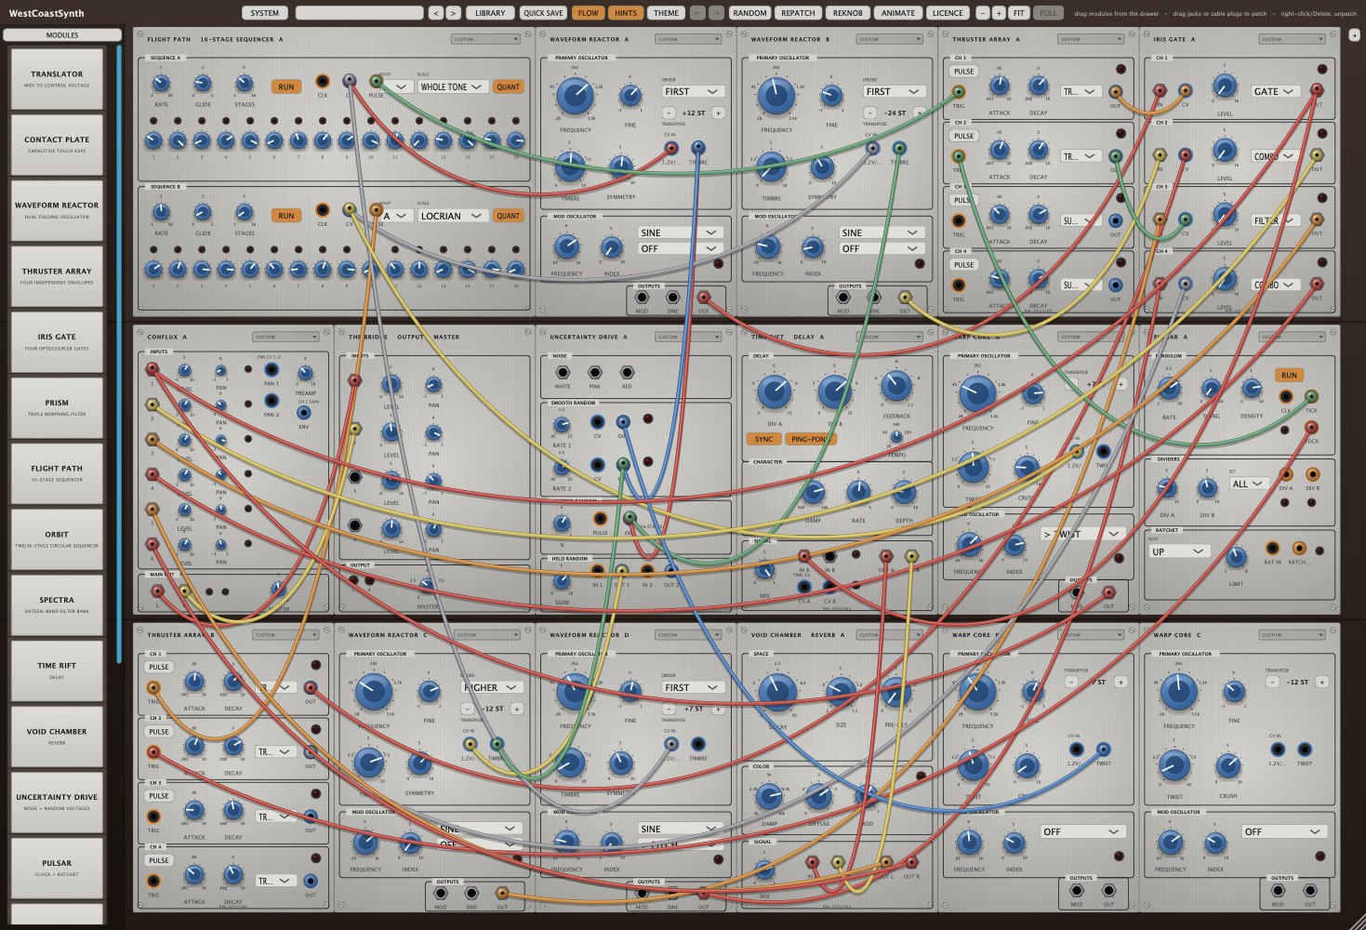1366x930 pixels.
Task: Toggle the FLOW button in the toolbar
Action: [589, 13]
